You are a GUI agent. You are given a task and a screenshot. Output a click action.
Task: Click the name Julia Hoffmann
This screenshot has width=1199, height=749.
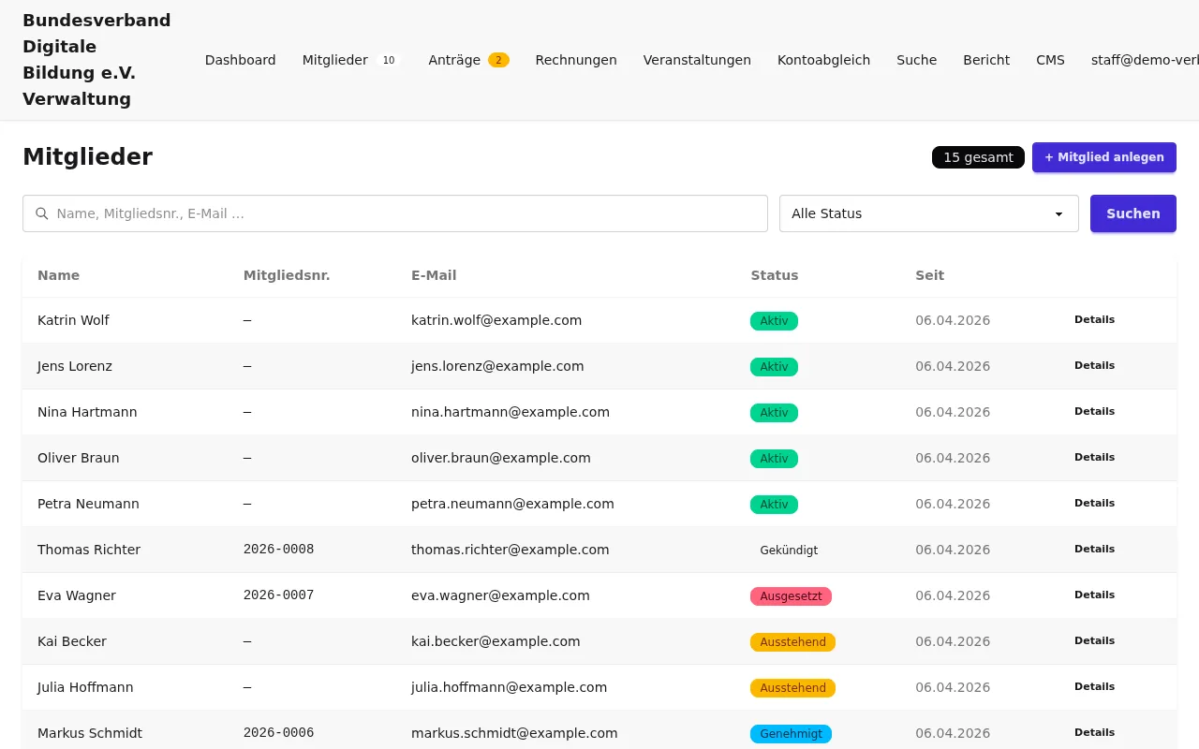click(85, 687)
